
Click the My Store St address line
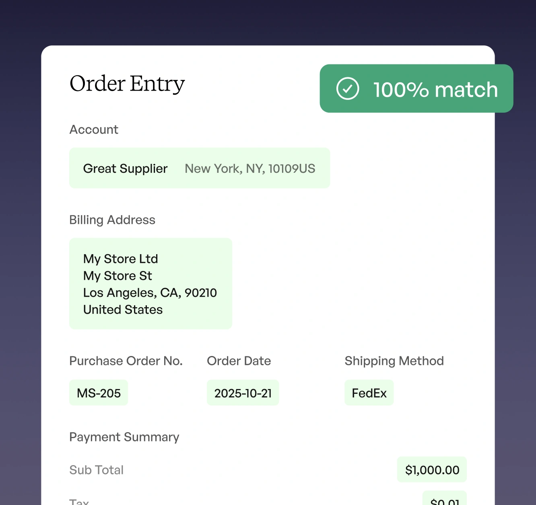[x=118, y=276]
